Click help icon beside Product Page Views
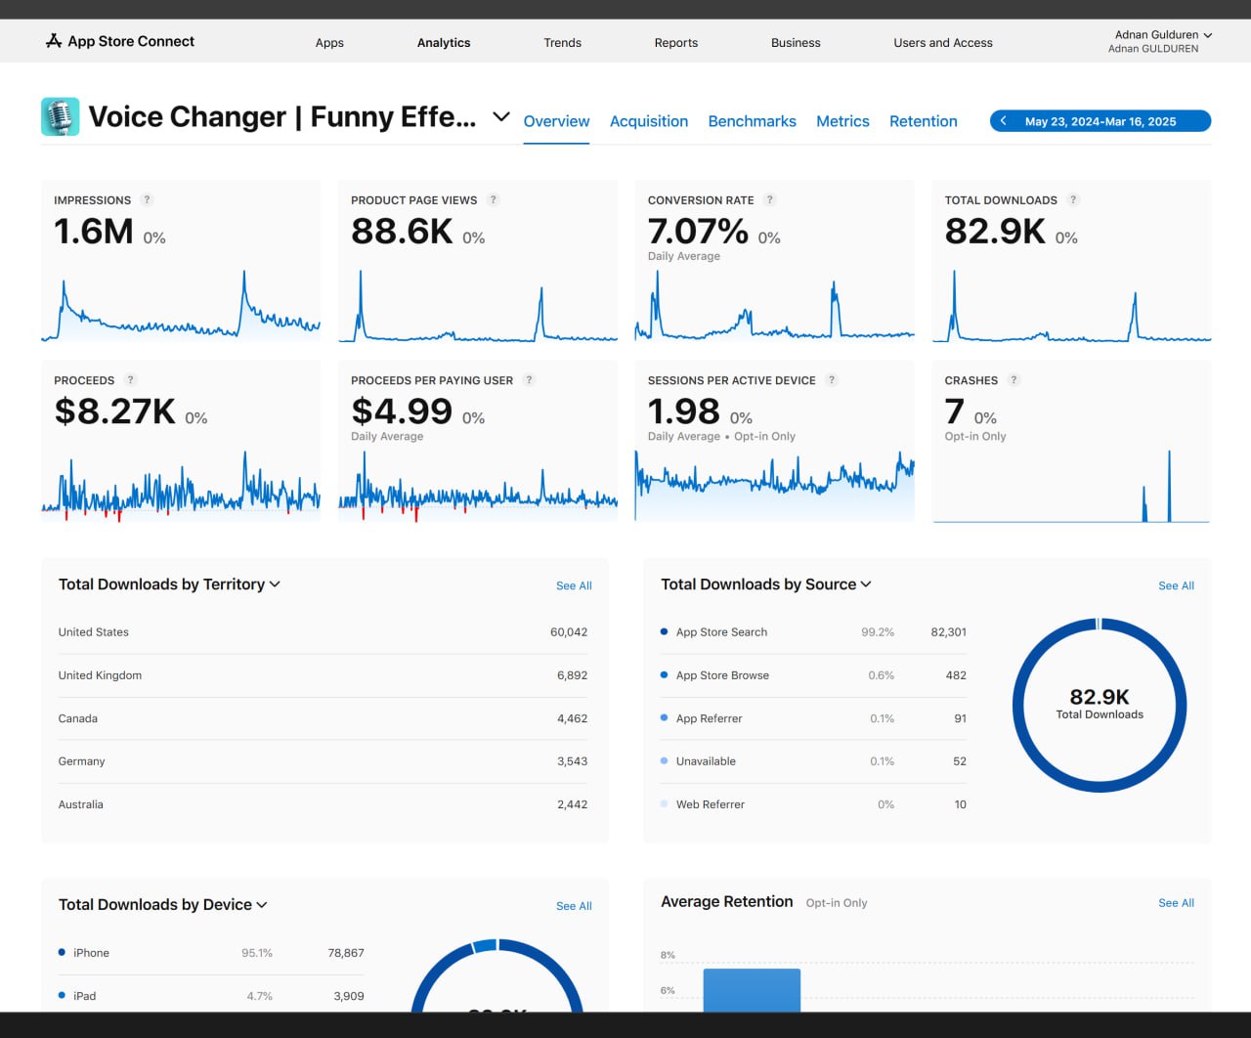The height and width of the screenshot is (1038, 1251). click(494, 200)
